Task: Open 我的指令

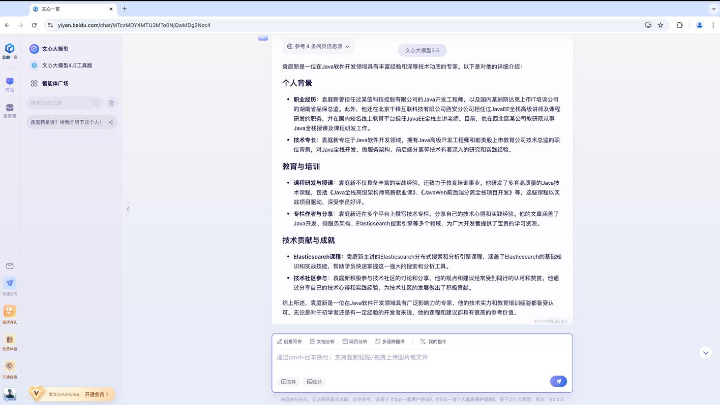Action: [x=434, y=342]
